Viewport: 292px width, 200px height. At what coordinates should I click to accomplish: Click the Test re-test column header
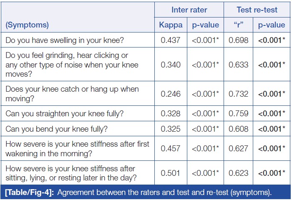click(x=257, y=10)
